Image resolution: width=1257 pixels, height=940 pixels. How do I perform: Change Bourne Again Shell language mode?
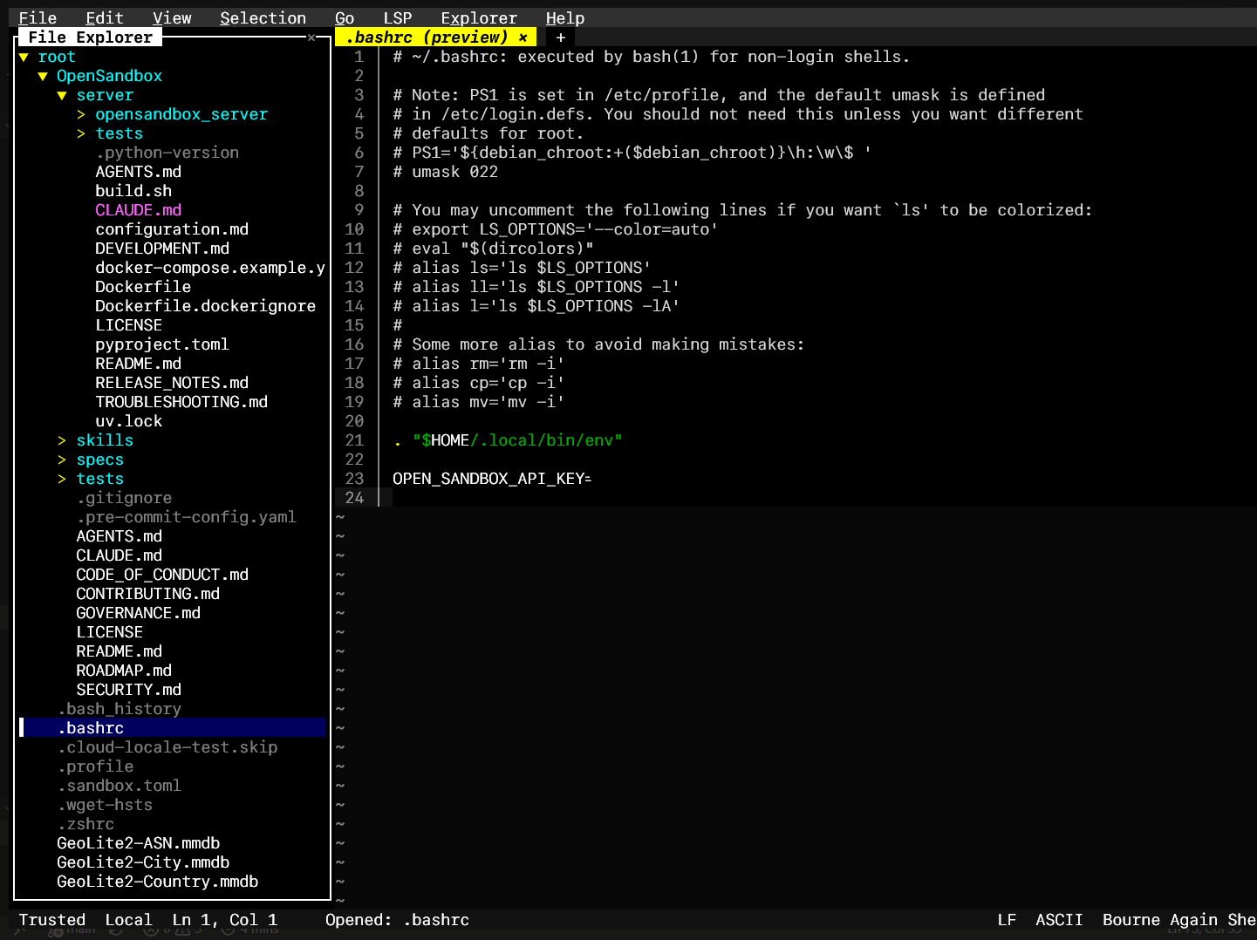coord(1179,920)
